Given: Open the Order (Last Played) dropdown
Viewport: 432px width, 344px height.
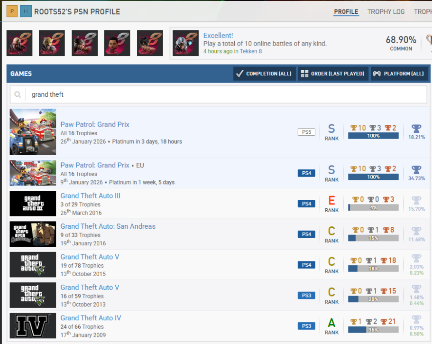Looking at the screenshot, I should click(x=332, y=74).
